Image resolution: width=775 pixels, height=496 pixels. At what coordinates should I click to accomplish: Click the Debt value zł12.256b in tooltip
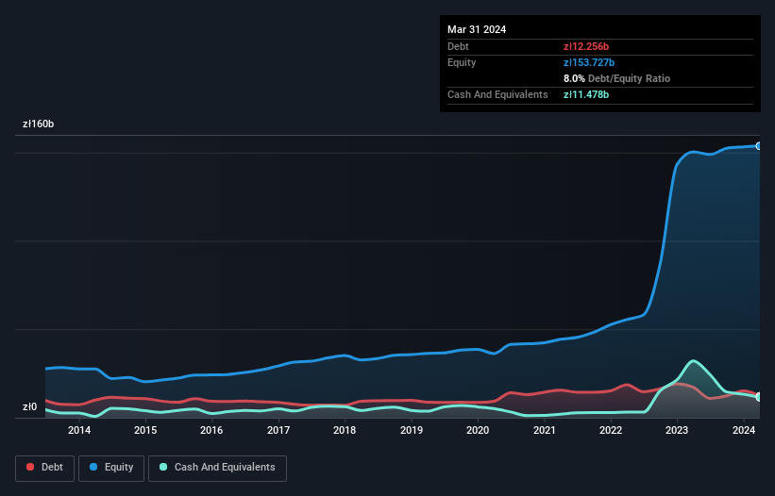(586, 46)
